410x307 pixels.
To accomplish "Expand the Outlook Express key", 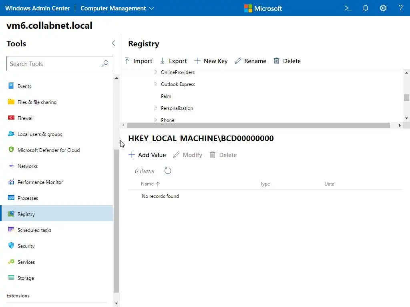I will pyautogui.click(x=156, y=84).
